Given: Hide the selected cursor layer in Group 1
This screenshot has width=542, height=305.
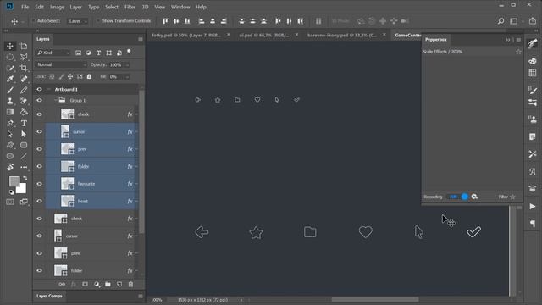Looking at the screenshot, I should 40,132.
